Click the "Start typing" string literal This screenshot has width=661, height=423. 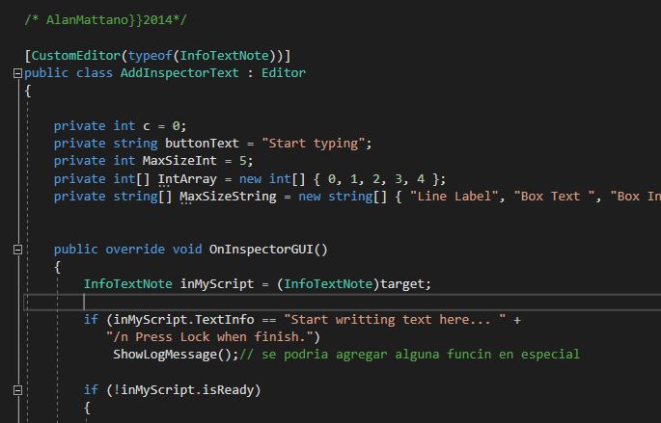click(x=314, y=144)
